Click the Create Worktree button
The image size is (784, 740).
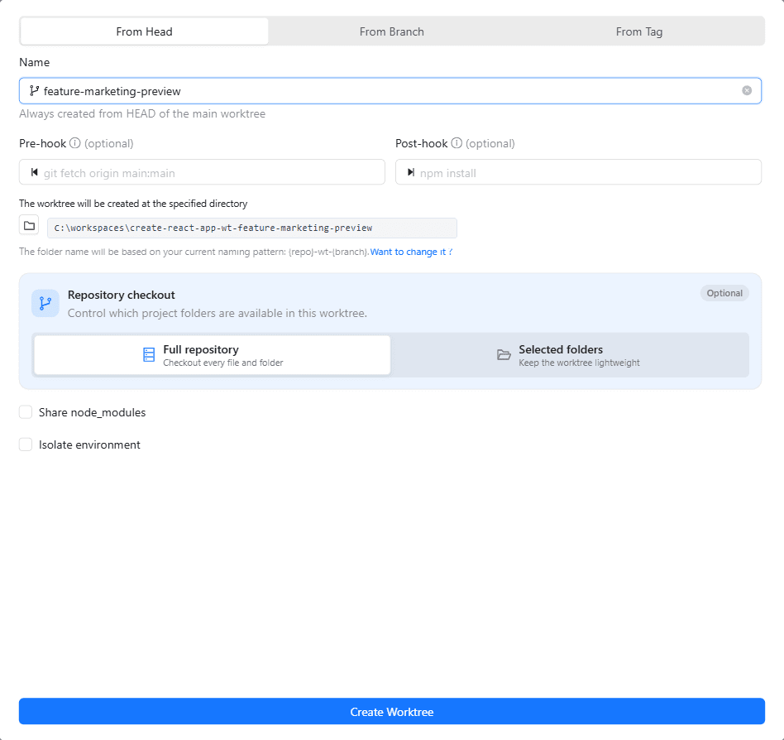click(x=392, y=711)
